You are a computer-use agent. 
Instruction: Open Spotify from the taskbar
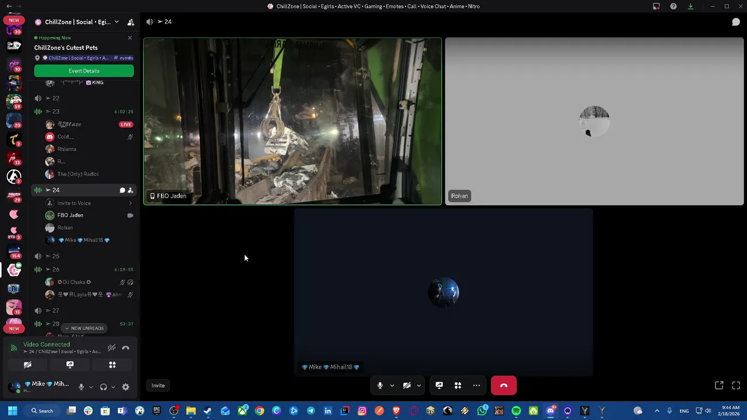pos(516,411)
